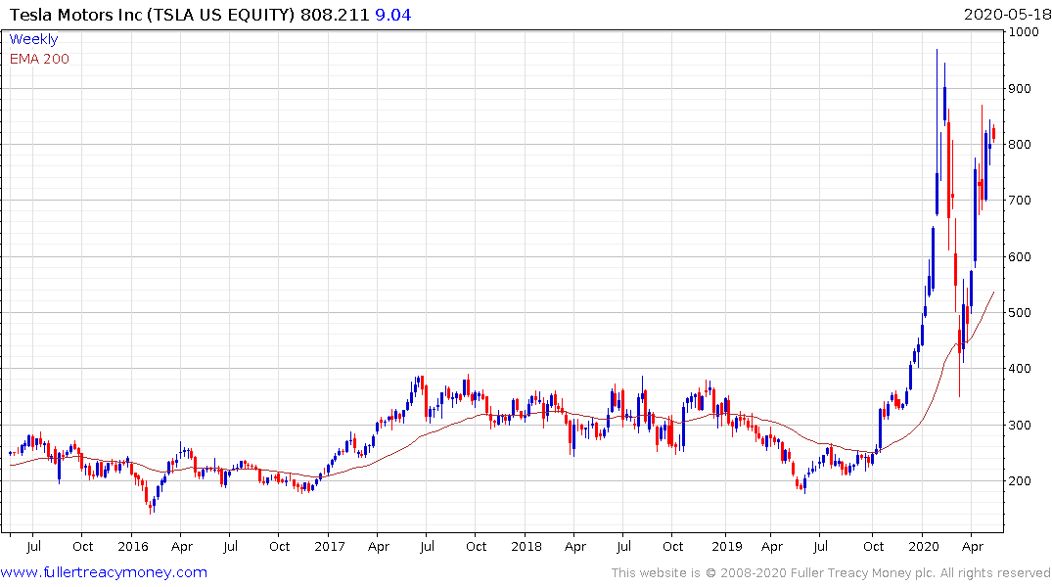The image size is (1052, 587).
Task: Select the chart date 2020-05-18
Action: click(1007, 15)
